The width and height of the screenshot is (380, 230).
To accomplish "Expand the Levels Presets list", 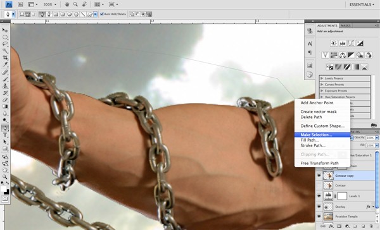I will (322, 78).
